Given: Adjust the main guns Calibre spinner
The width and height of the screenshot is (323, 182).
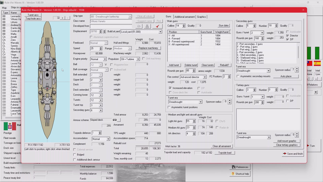Looking at the screenshot, I should tap(184, 26).
